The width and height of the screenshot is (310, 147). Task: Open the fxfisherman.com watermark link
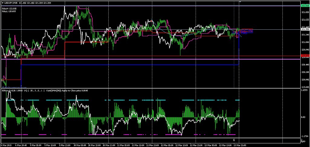(x=12, y=87)
